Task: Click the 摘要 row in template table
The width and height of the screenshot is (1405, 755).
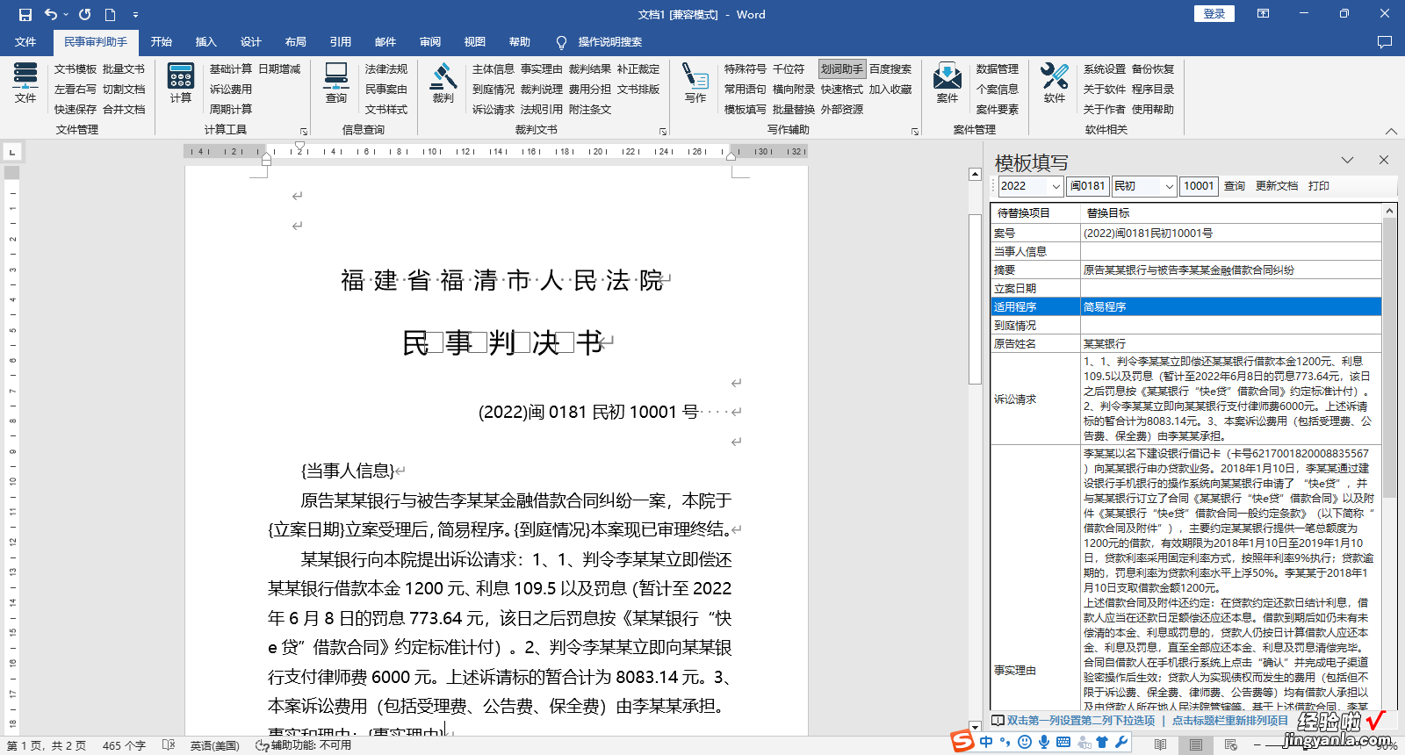Action: 1186,270
